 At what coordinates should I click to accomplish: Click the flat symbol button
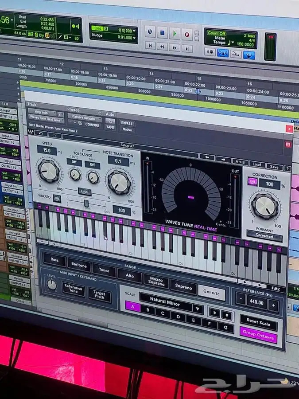pyautogui.click(x=214, y=313)
